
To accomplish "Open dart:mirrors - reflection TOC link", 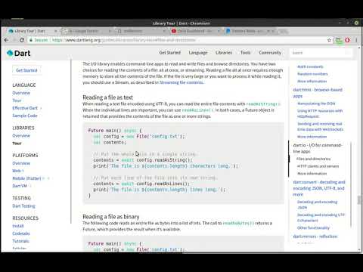I will 315,236.
